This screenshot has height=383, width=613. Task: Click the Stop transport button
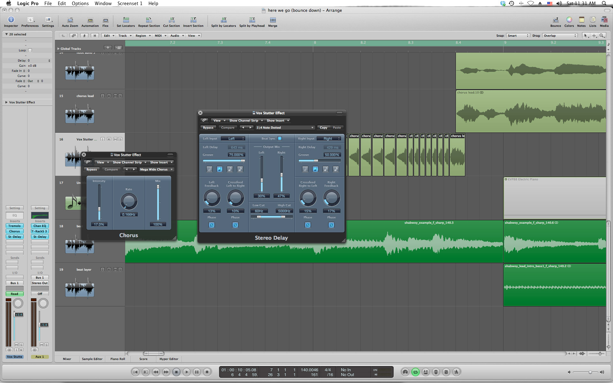click(177, 372)
